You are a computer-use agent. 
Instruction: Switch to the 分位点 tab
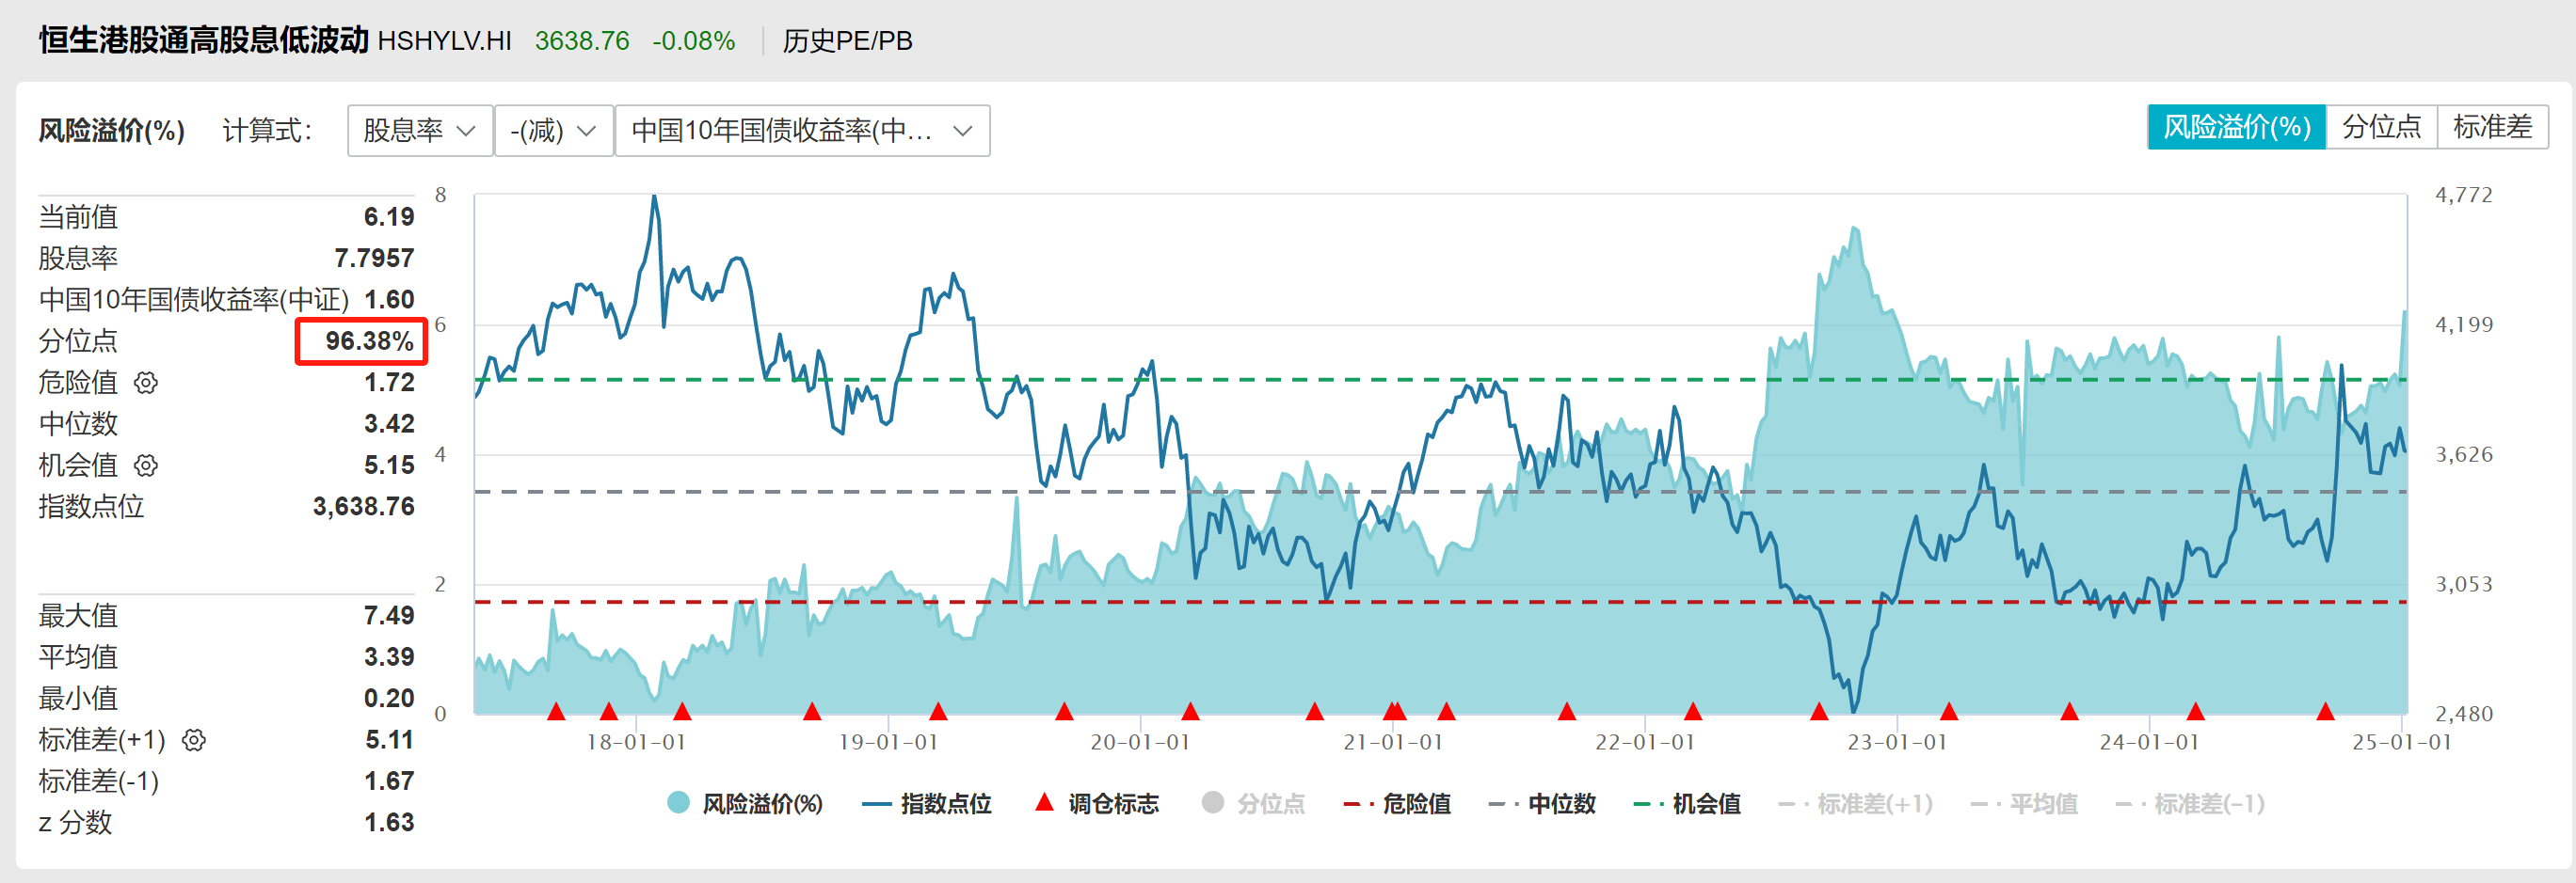pos(2380,128)
